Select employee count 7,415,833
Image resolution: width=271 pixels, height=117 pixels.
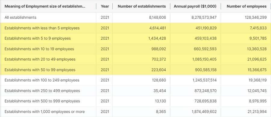click(x=258, y=28)
